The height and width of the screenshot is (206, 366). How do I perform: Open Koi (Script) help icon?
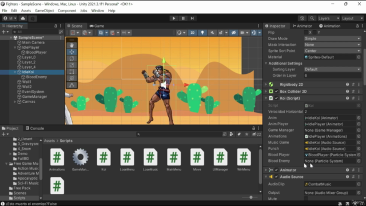(x=347, y=98)
